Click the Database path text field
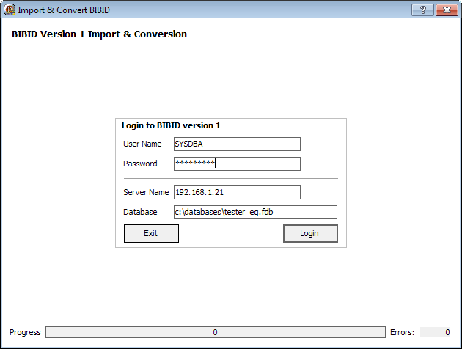Viewport: 462px width, 349px height. click(x=254, y=212)
